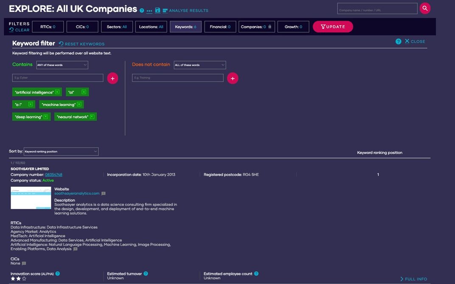This screenshot has width=455, height=284.
Task: Click the second innovation score star
Action: (18, 279)
